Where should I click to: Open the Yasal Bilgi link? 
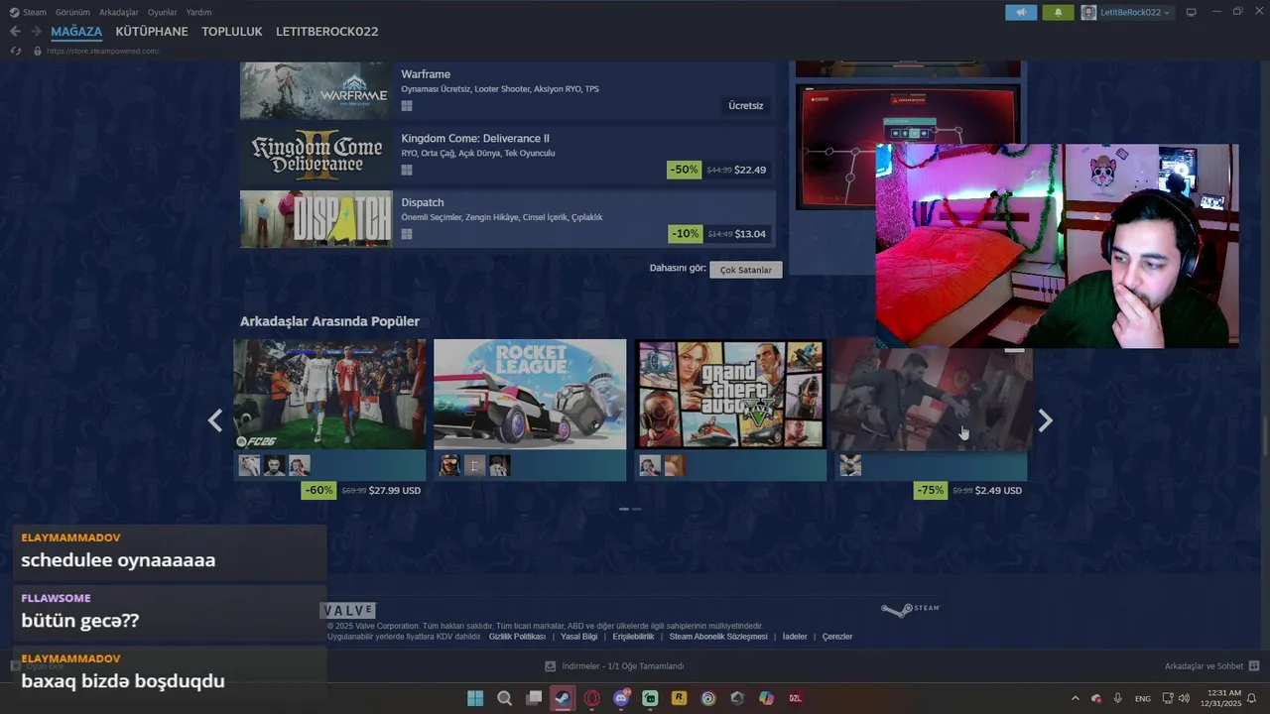click(579, 637)
